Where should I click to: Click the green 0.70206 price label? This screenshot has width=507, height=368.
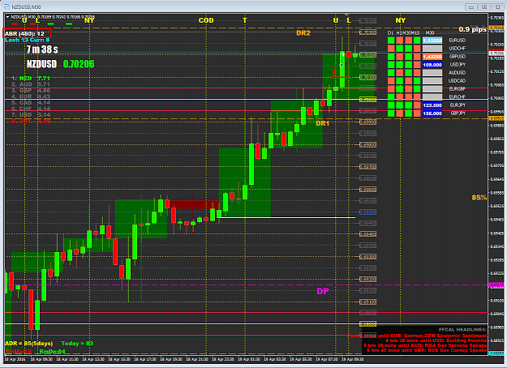(x=79, y=64)
